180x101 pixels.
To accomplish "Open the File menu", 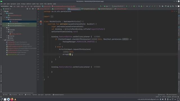I will point(1,4).
